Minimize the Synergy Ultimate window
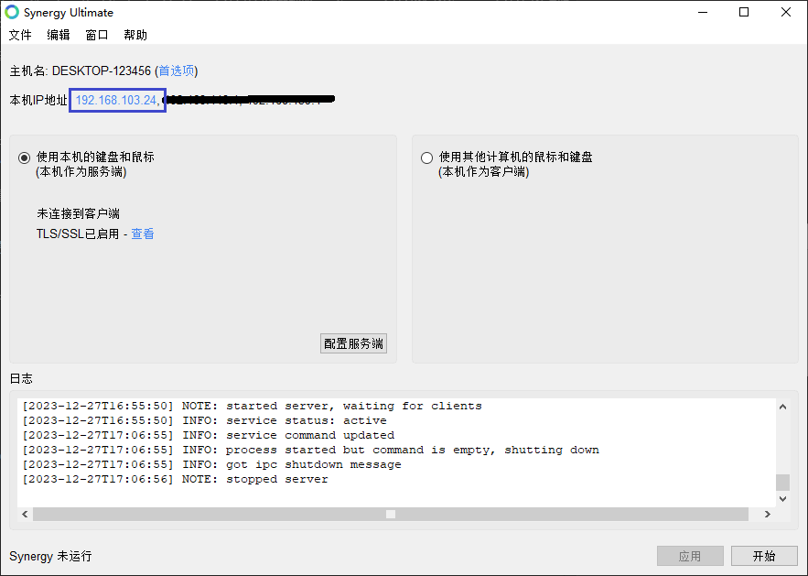Screen dimensions: 808x576 [x=703, y=12]
